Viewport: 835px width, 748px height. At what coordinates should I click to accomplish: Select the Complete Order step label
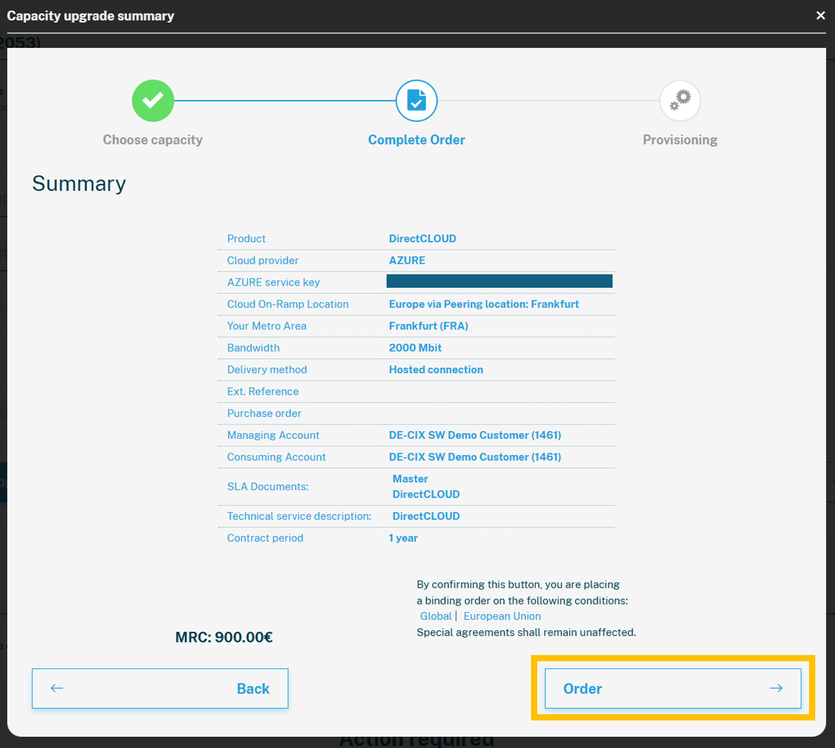pyautogui.click(x=416, y=140)
